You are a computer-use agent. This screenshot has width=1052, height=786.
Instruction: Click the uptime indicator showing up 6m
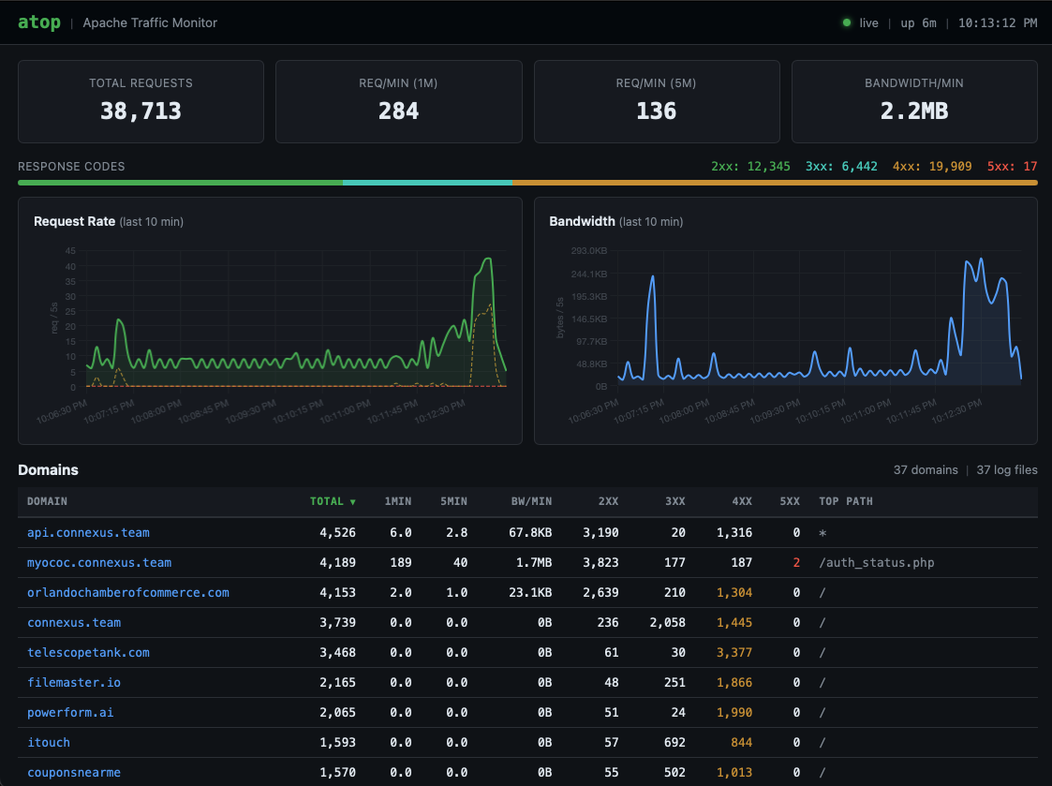pos(918,22)
